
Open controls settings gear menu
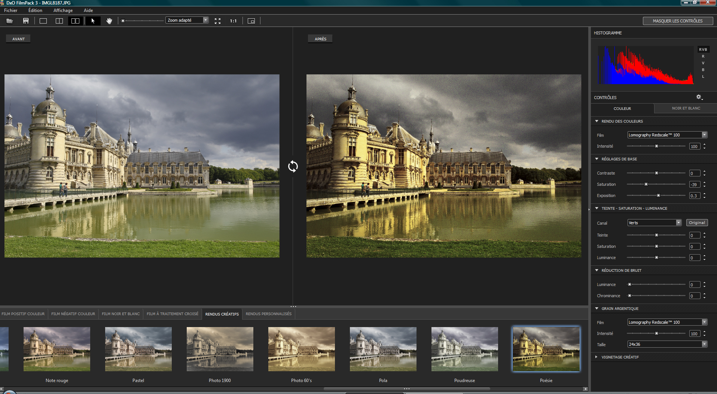point(699,97)
